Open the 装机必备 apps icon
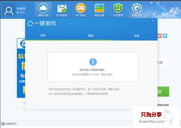181x128 pixels. [99, 8]
